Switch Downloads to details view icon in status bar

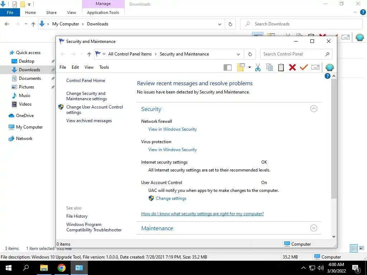pyautogui.click(x=354, y=248)
